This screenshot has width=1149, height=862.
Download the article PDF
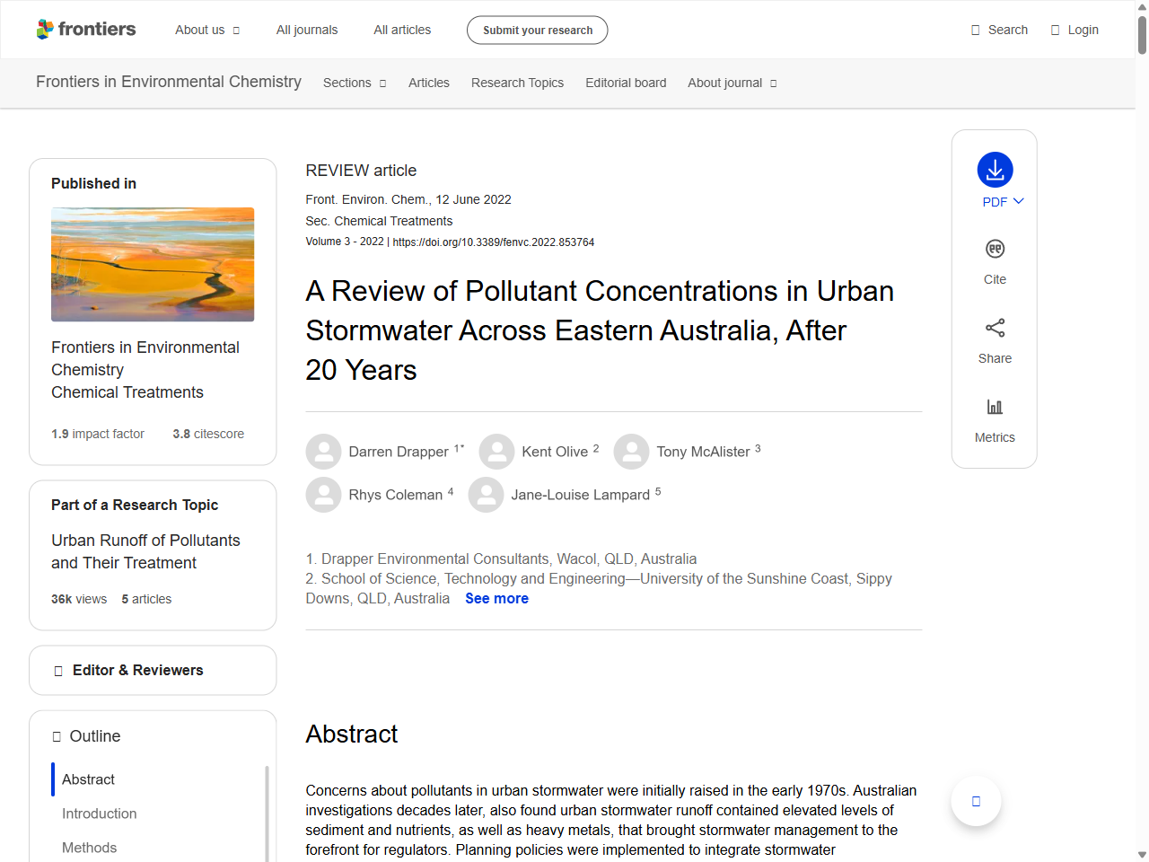click(x=994, y=171)
